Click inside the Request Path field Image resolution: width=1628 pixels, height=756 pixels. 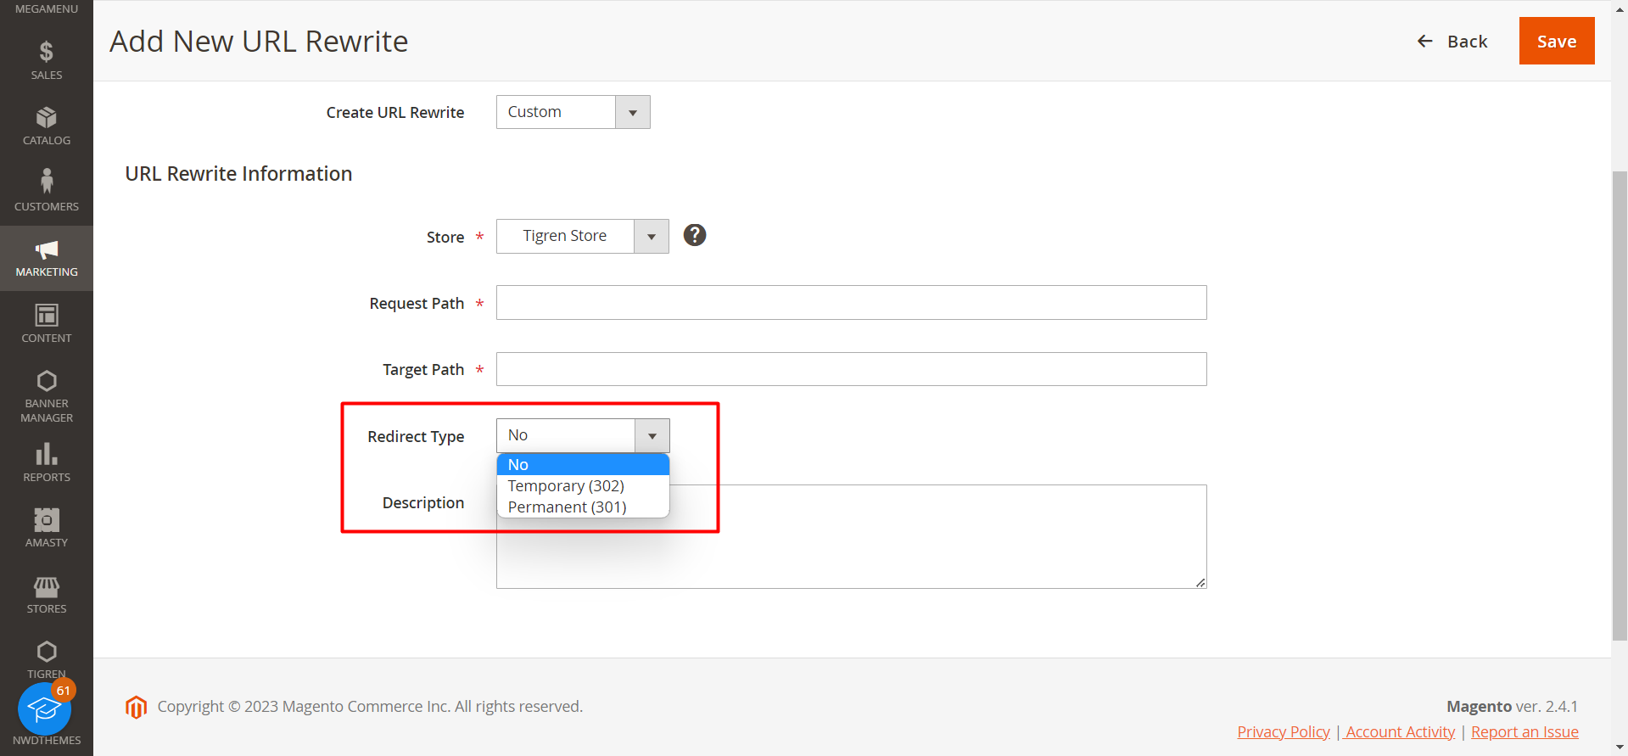tap(851, 303)
